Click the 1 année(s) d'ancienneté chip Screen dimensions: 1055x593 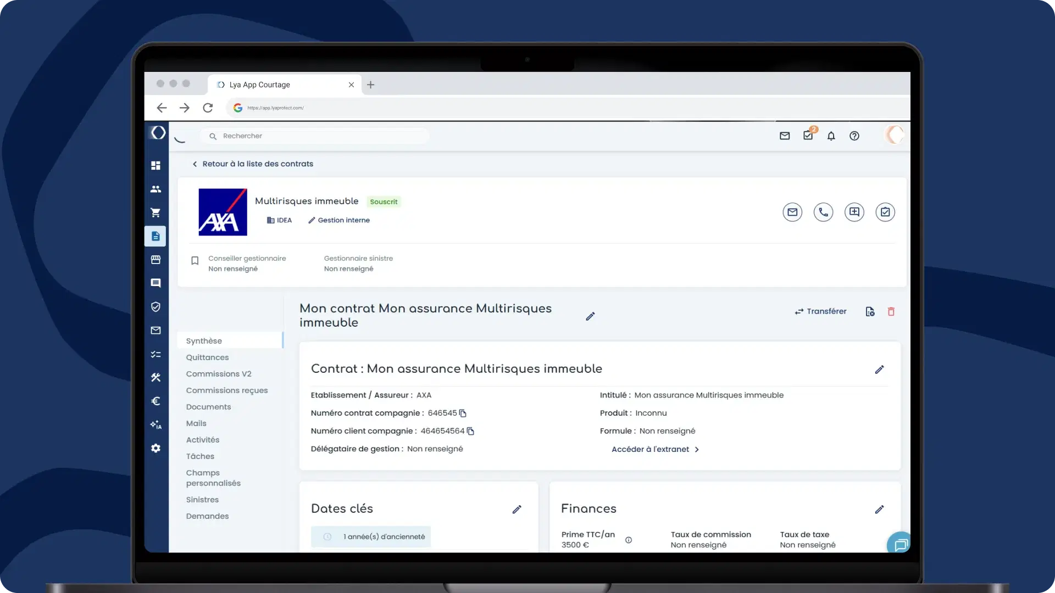pos(371,536)
